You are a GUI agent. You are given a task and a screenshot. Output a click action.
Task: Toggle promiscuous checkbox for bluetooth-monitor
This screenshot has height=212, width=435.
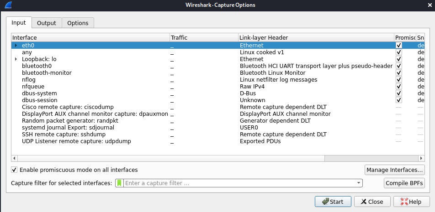pos(398,72)
